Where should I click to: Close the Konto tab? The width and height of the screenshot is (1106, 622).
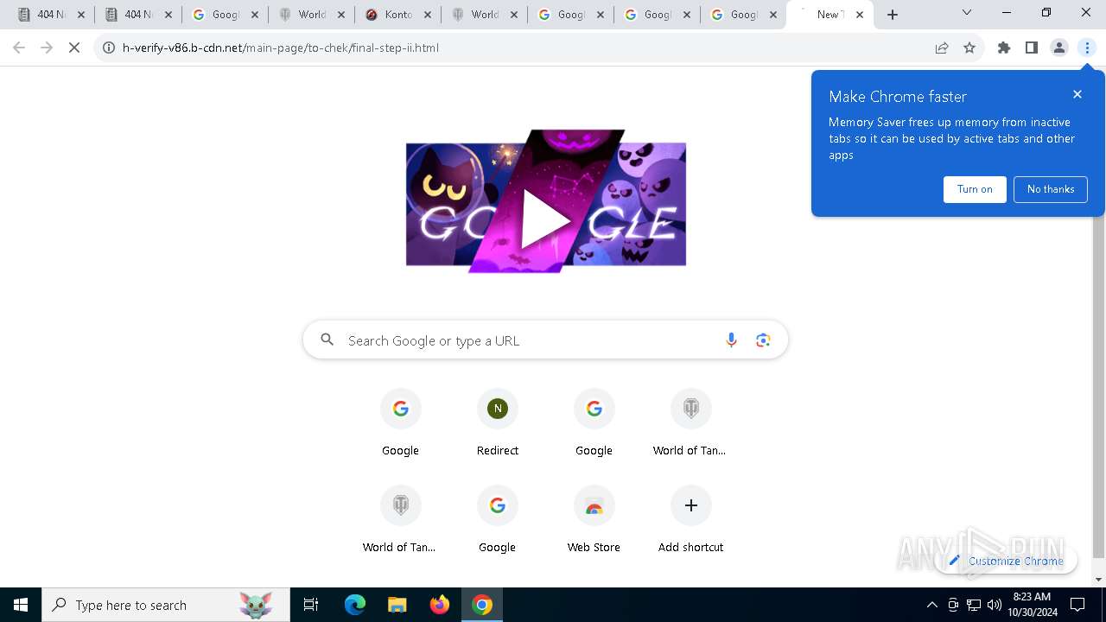(x=427, y=15)
